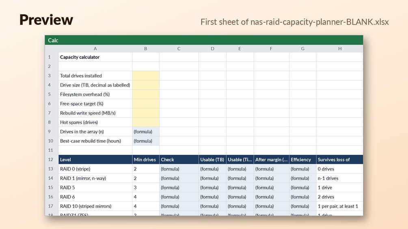Select column D header

click(212, 49)
